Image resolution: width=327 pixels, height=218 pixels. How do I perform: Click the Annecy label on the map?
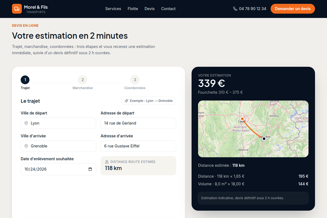tap(274, 116)
